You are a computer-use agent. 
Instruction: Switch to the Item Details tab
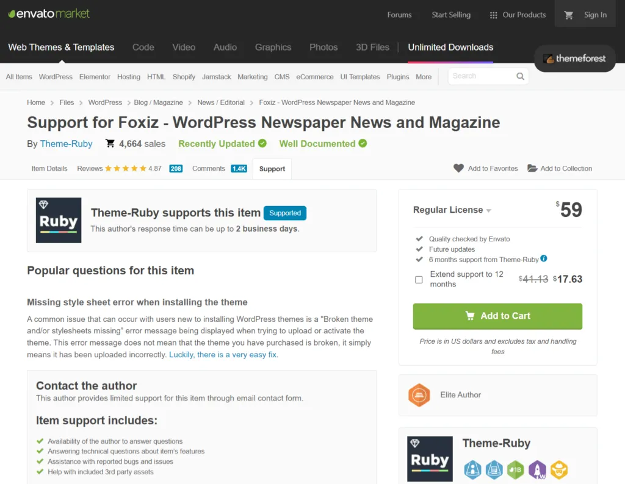click(49, 168)
